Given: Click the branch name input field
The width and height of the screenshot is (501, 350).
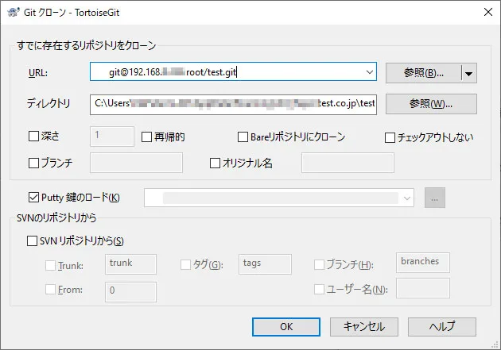Looking at the screenshot, I should coord(137,163).
